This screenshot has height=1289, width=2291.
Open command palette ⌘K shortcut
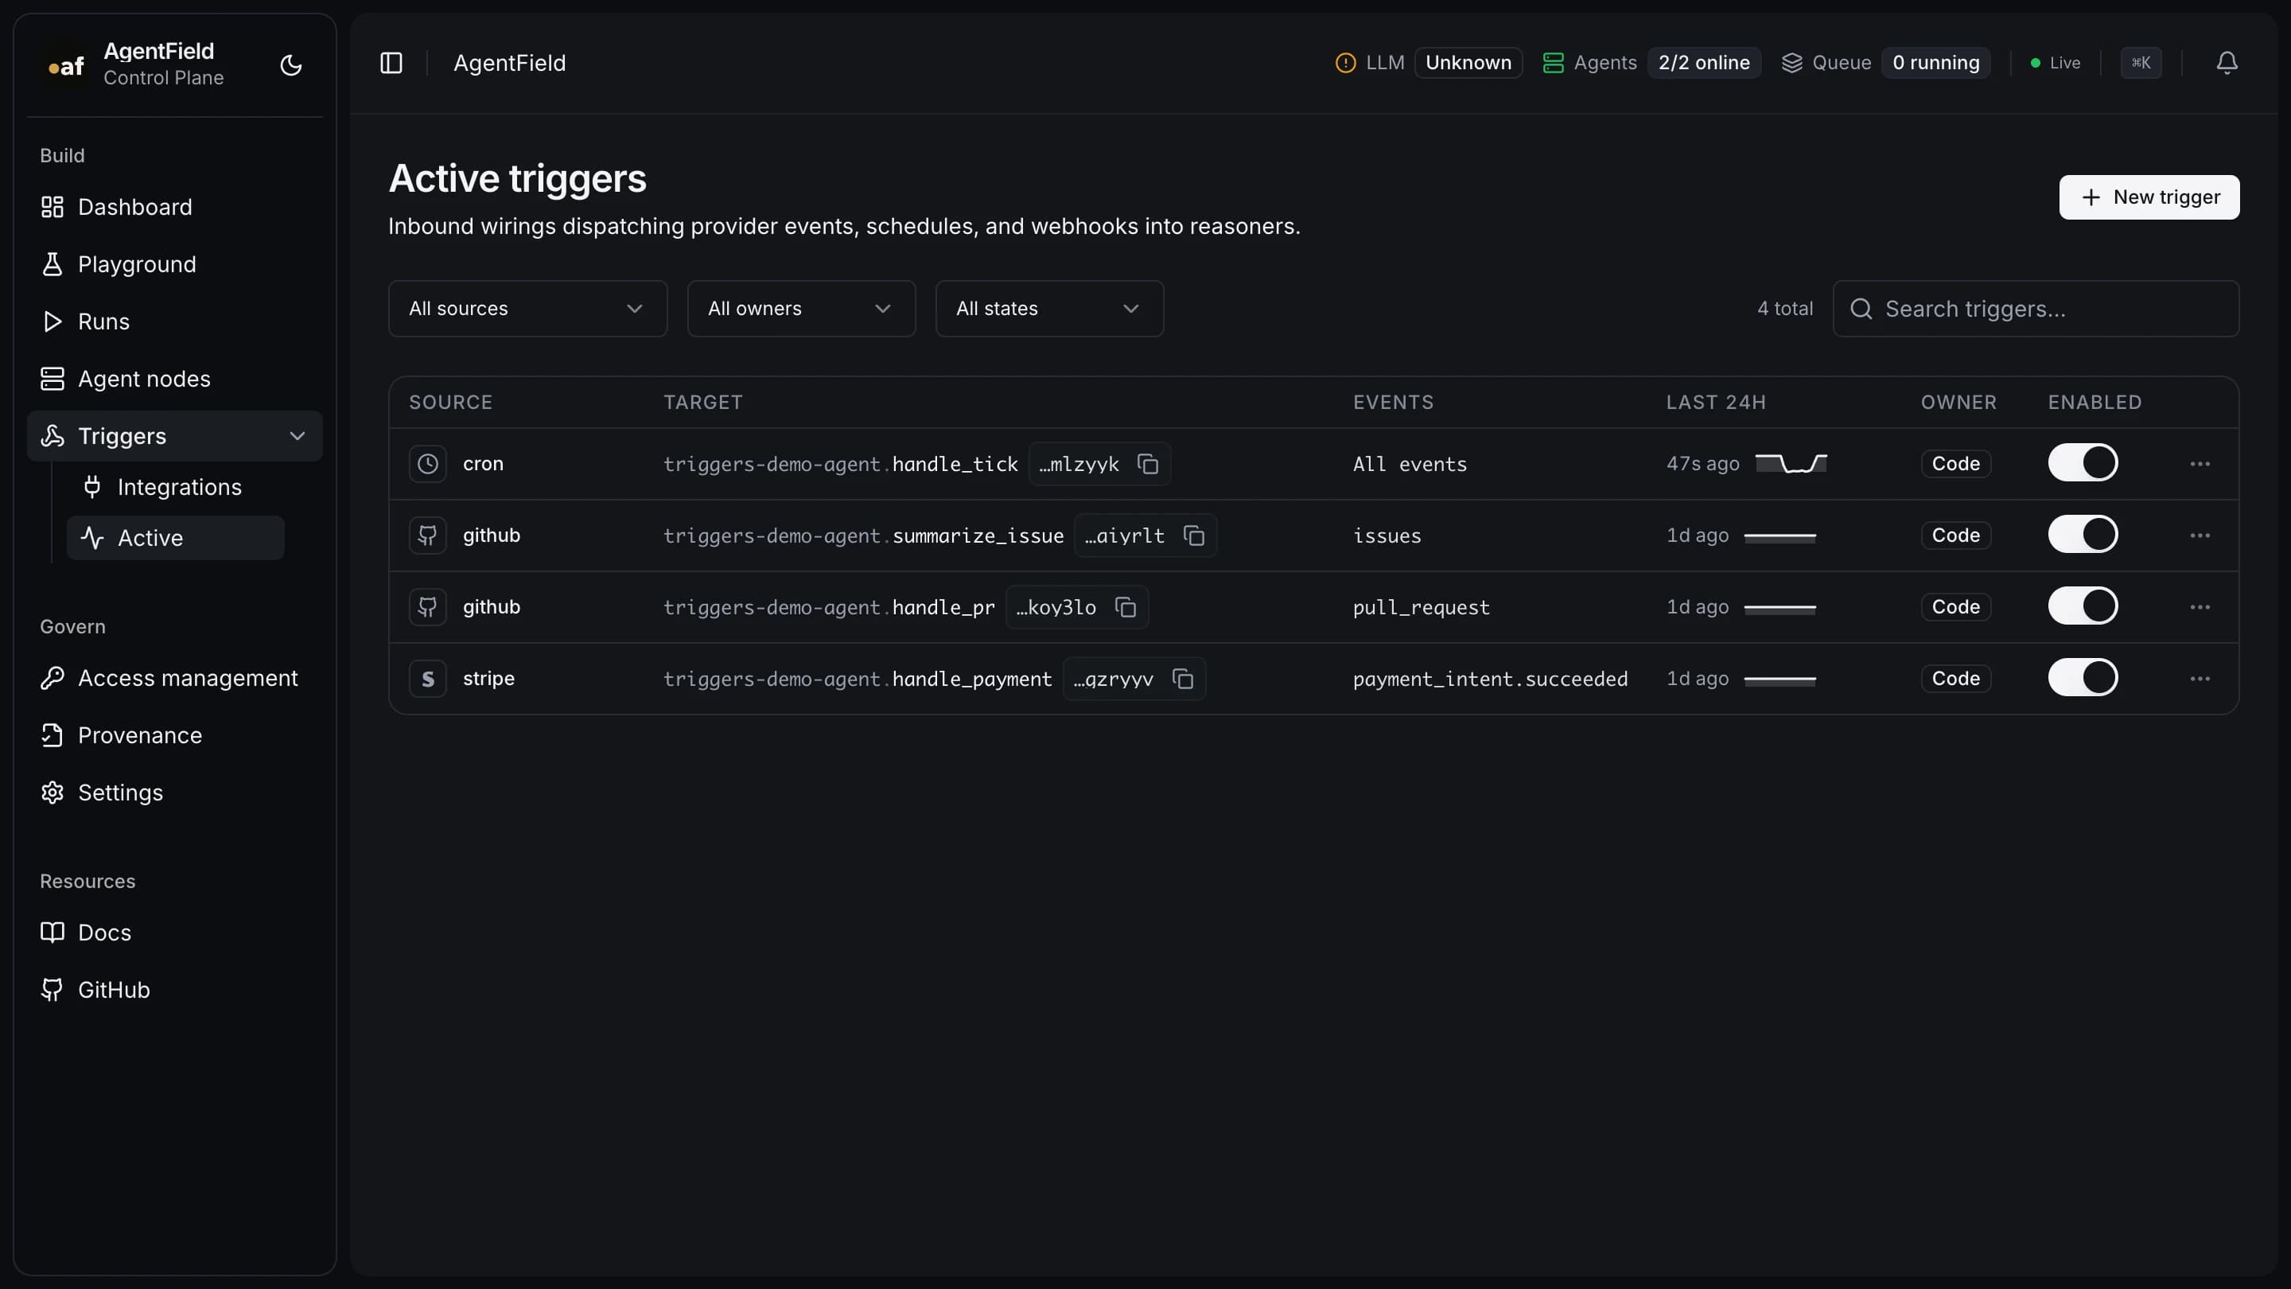[2141, 62]
